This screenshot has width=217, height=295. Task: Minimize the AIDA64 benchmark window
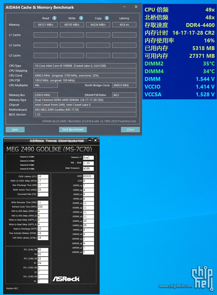tap(124, 7)
